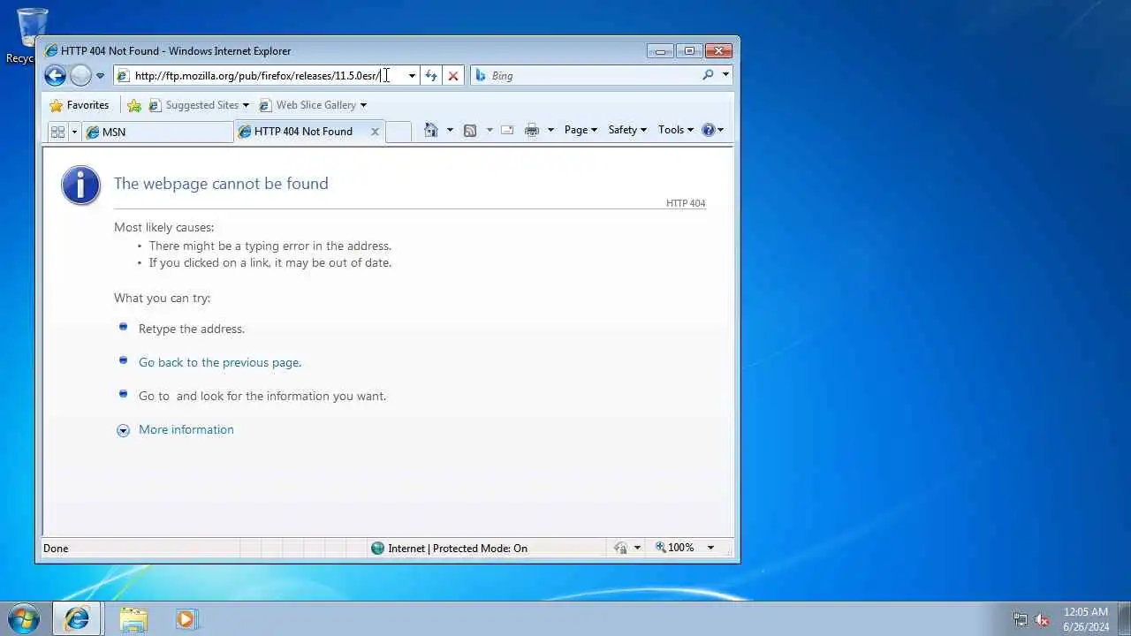Click the 'HTTP 404' text label
This screenshot has height=636, width=1131.
pos(686,203)
